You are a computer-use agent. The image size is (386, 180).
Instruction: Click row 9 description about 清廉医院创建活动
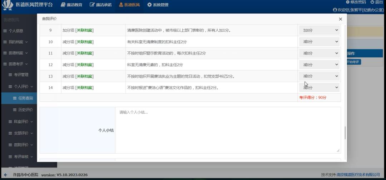tap(179, 30)
